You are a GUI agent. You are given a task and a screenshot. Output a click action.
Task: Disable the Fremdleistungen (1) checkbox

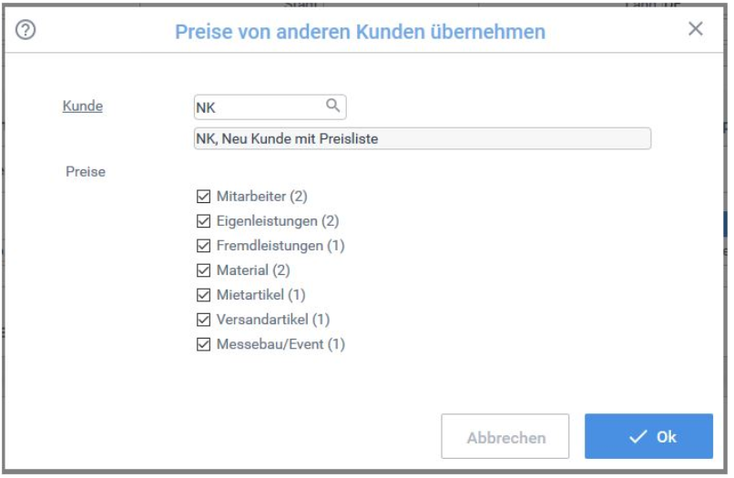pyautogui.click(x=203, y=246)
